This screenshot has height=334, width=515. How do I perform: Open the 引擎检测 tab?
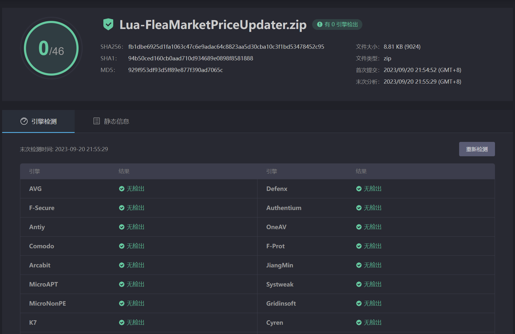pos(39,121)
